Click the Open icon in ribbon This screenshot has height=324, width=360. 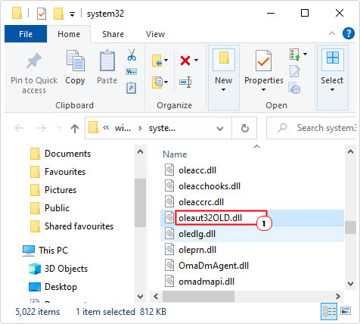(x=295, y=55)
